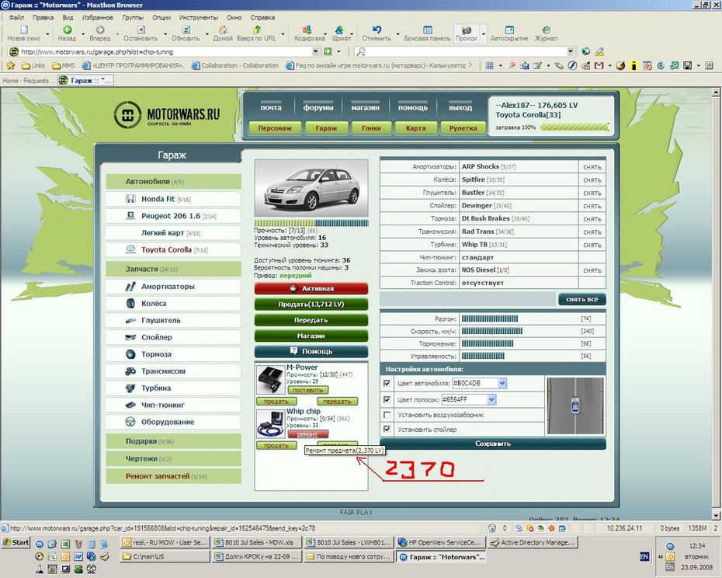This screenshot has width=722, height=578.
Task: Toggle the Side panel (Боковая панель) icon
Action: coord(427,30)
